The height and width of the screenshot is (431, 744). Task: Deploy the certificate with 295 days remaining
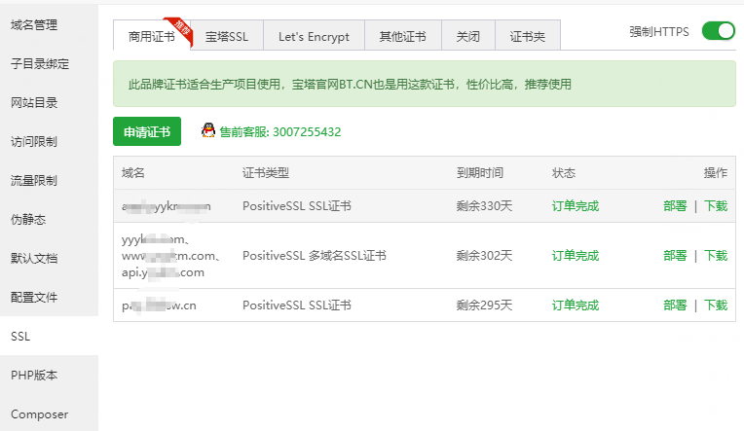pos(675,305)
